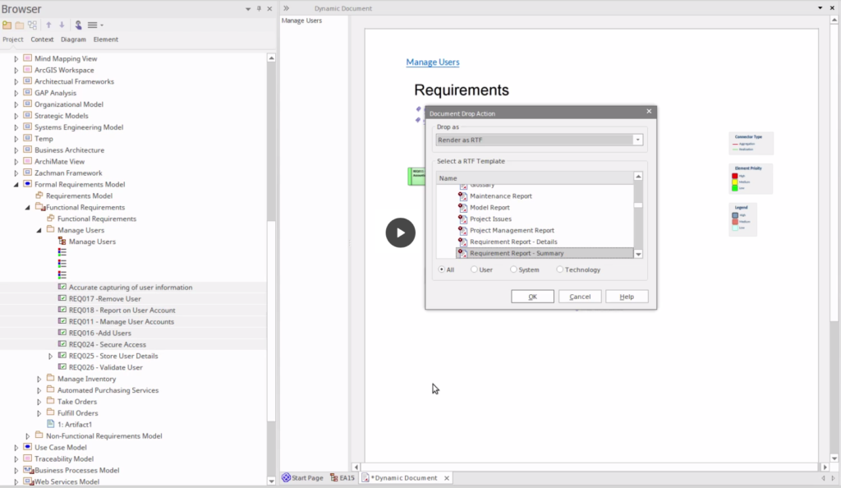Click the REQ024 - Secure Access requirement icon
The image size is (841, 488).
click(62, 345)
